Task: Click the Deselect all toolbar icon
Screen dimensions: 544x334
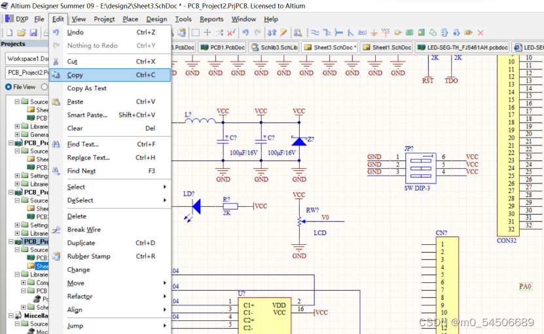Action: pos(219,33)
